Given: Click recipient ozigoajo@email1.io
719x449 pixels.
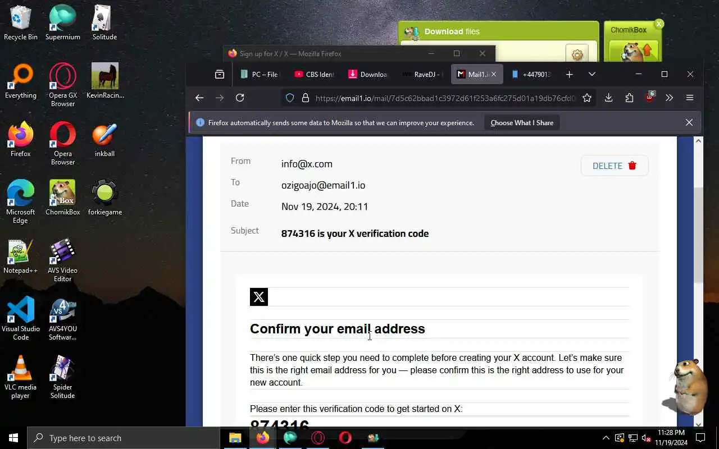Looking at the screenshot, I should click(x=323, y=185).
